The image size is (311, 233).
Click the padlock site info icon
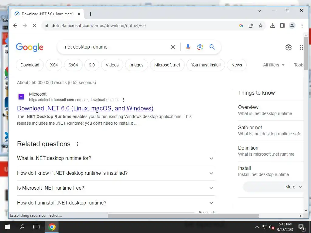[x=47, y=25]
